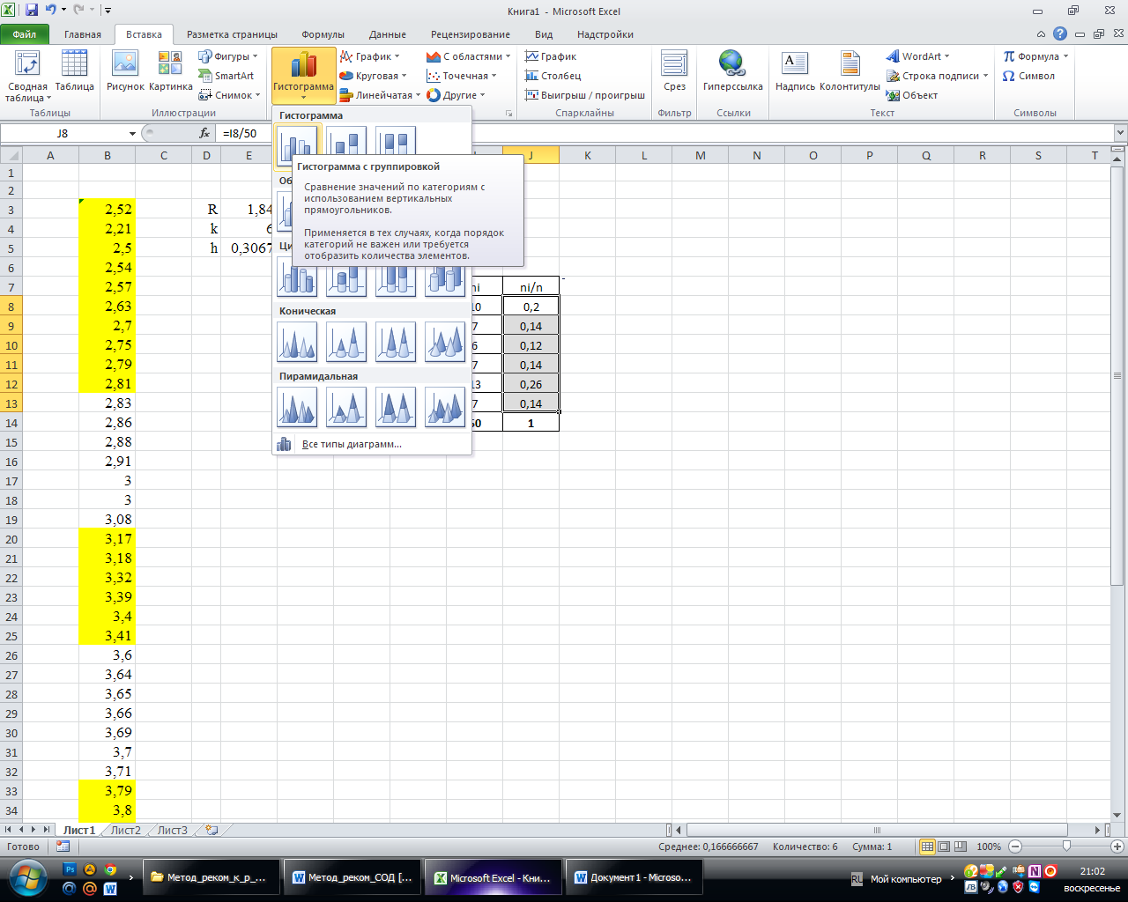Insert a Надпись text box
The height and width of the screenshot is (902, 1128).
pos(795,70)
